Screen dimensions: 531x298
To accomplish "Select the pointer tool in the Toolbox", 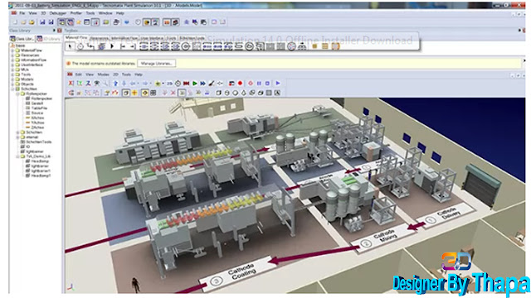I will [71, 46].
